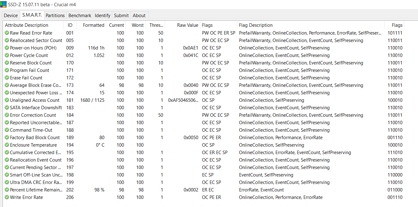Select '116d 1h' formatted value
The width and height of the screenshot is (418, 207).
click(96, 48)
